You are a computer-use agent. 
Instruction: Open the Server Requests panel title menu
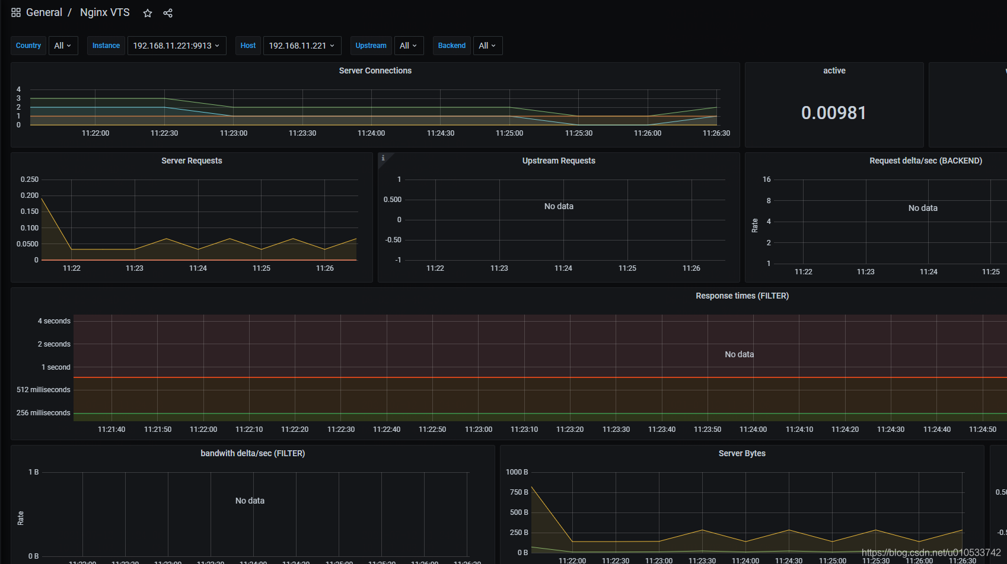click(192, 161)
